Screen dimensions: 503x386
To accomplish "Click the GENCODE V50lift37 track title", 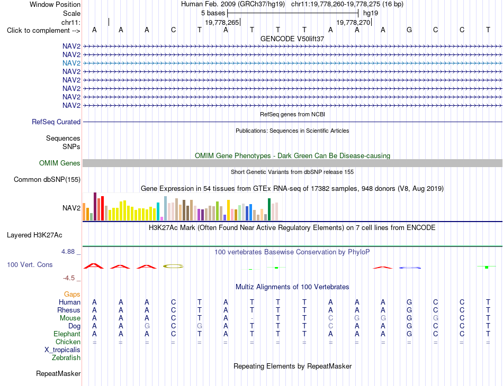I will pyautogui.click(x=292, y=39).
